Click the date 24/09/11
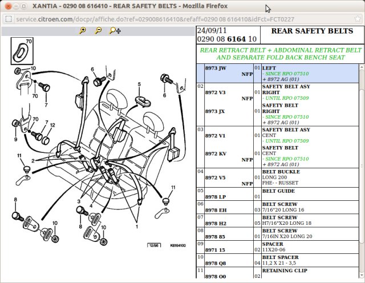Screen dimensions: 365x283 [212, 30]
